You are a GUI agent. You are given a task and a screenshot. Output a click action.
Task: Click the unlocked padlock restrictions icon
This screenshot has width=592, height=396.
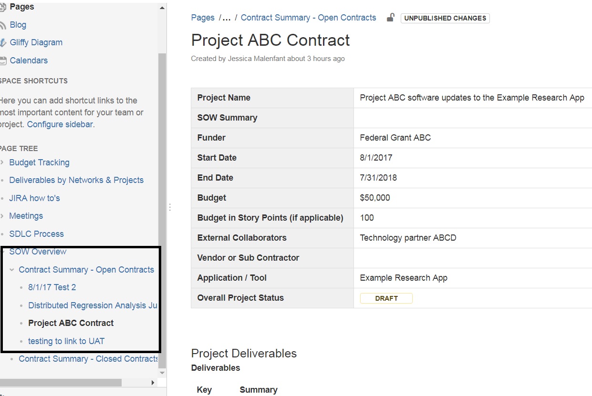[390, 17]
